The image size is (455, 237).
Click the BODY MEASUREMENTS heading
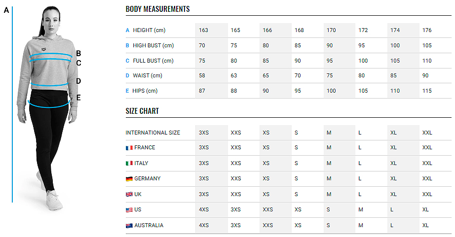coord(157,9)
